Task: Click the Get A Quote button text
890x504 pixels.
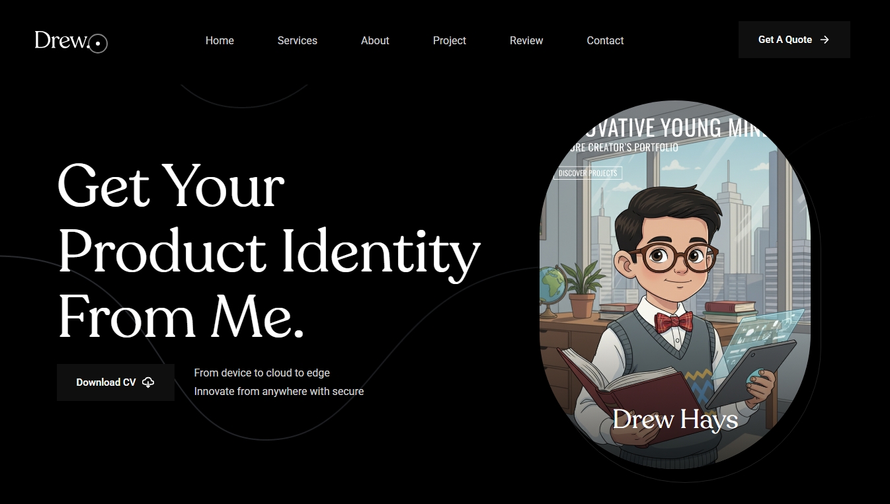Action: (x=785, y=40)
